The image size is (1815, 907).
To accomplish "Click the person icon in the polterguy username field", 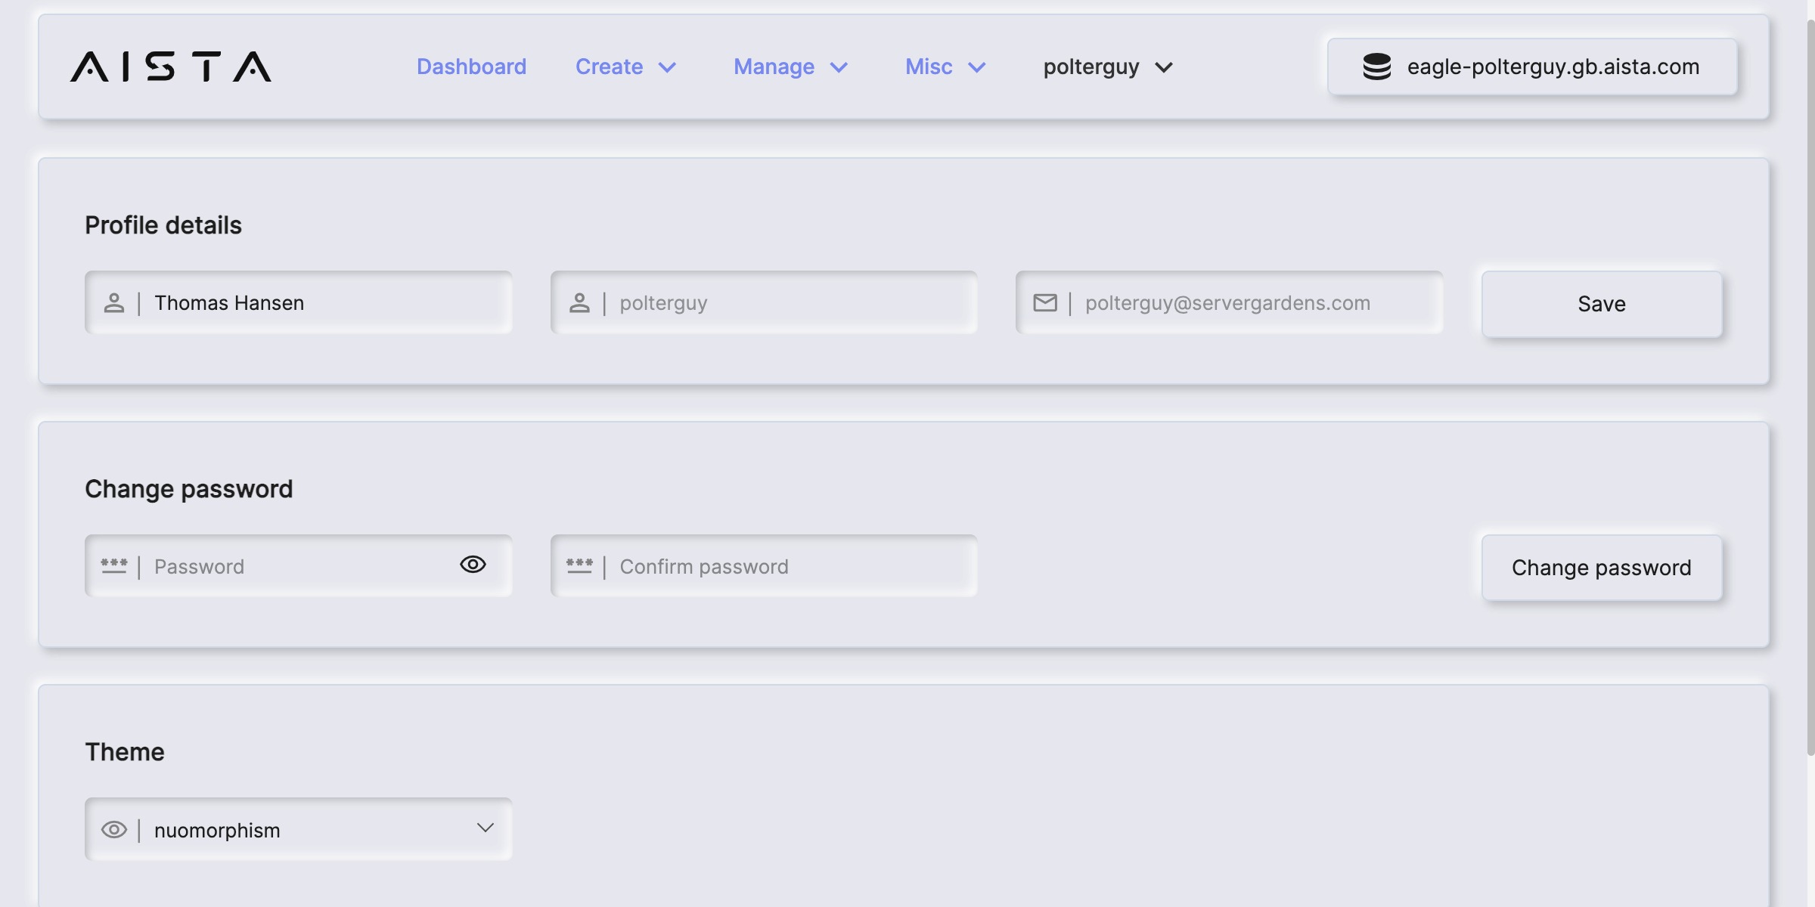I will (579, 303).
